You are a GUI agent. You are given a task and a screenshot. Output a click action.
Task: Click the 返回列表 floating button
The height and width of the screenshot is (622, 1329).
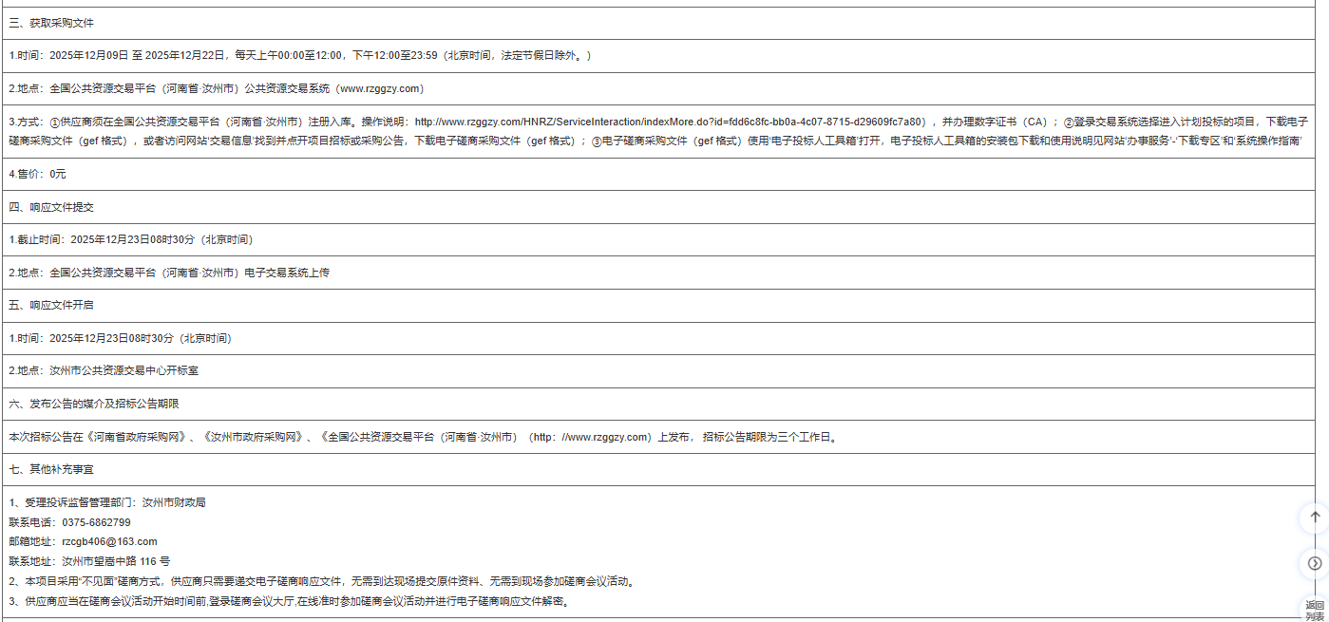[x=1314, y=610]
